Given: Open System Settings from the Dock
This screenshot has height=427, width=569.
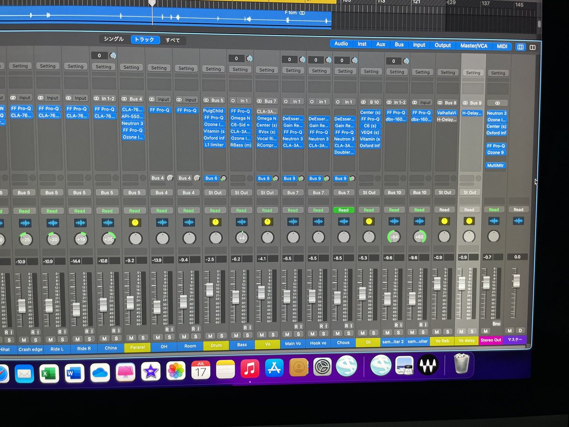Looking at the screenshot, I should [323, 367].
